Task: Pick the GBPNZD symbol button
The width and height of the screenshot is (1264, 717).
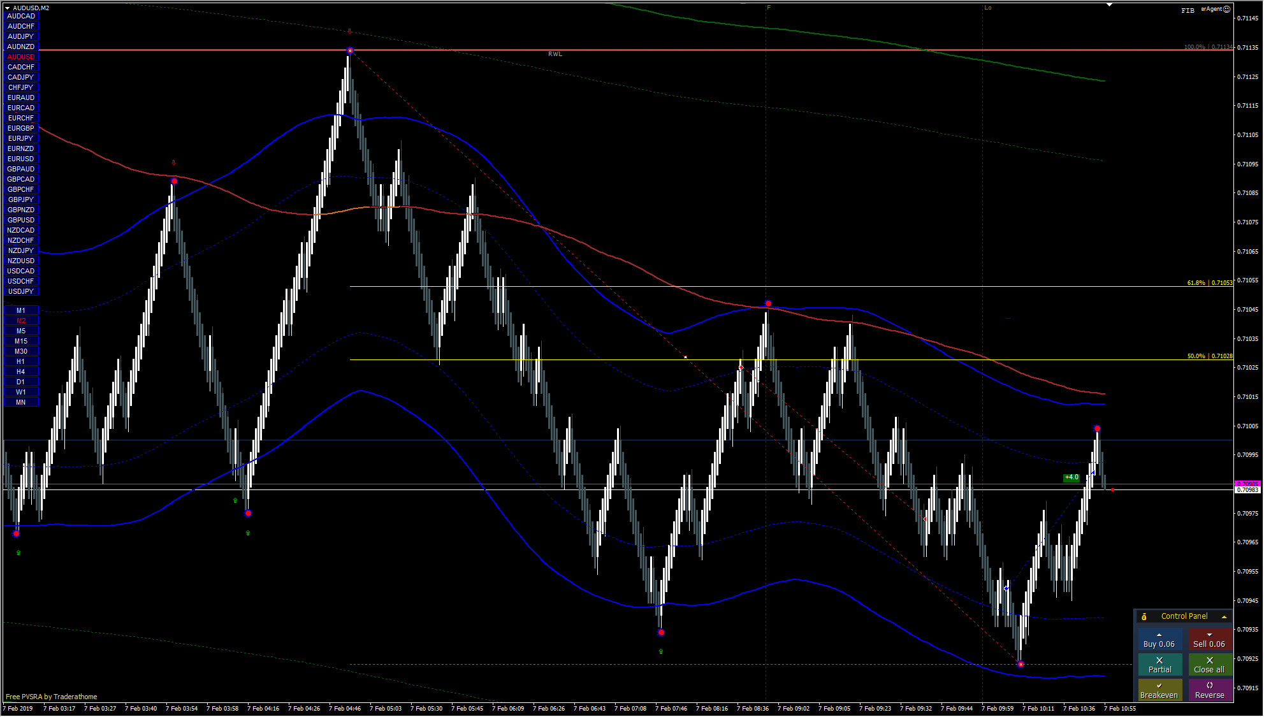Action: tap(21, 210)
